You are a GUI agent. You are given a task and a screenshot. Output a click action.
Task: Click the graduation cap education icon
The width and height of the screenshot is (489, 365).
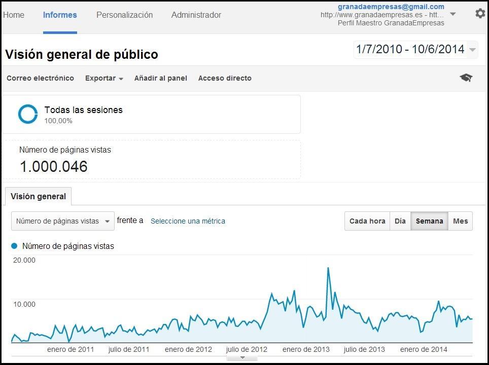[466, 78]
